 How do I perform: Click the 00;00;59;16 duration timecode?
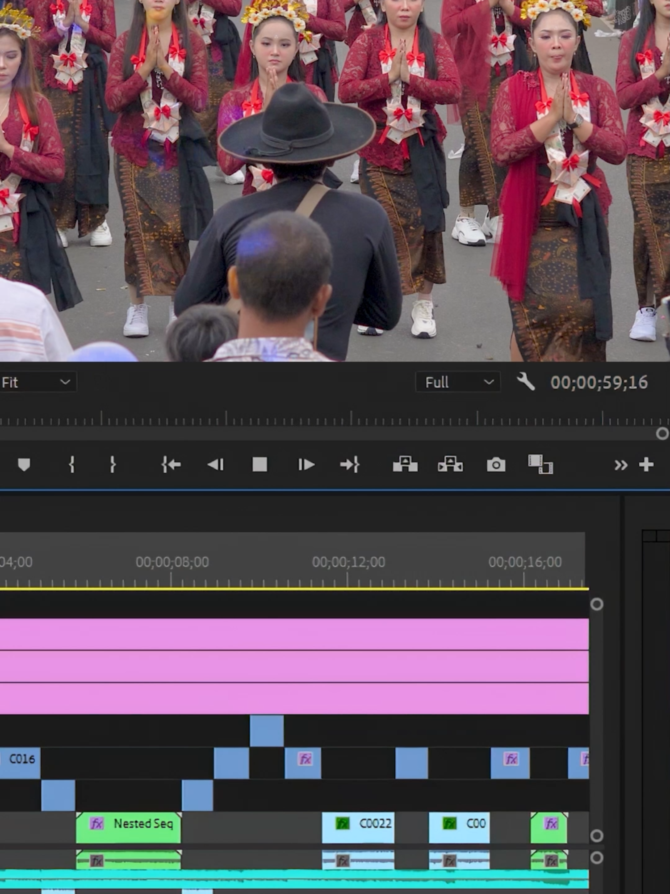599,383
